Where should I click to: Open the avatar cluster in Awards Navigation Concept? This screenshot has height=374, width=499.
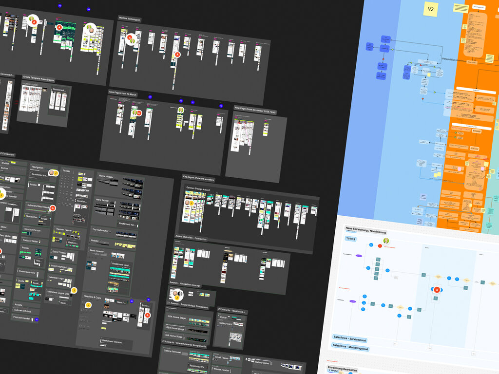(x=178, y=294)
